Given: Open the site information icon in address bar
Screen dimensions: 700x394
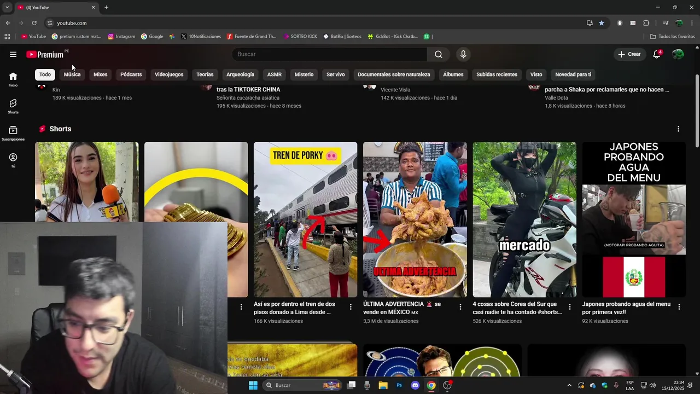Looking at the screenshot, I should 49,23.
